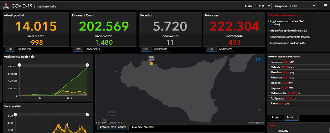Select Dati tab under Deceduti
Image resolution: width=330 pixels, height=133 pixels.
[145, 49]
